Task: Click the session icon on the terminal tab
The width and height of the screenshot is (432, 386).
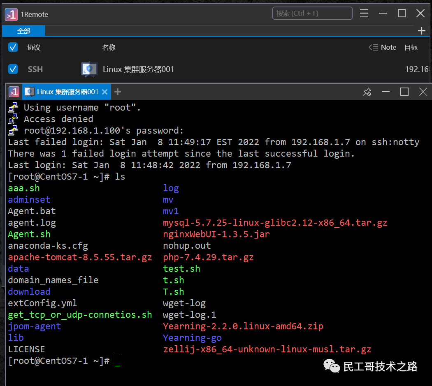Action: coord(29,91)
